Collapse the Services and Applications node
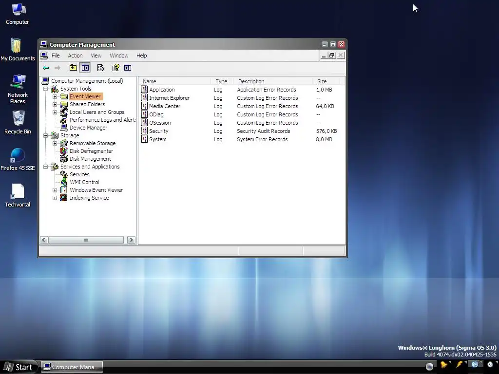 pyautogui.click(x=45, y=167)
